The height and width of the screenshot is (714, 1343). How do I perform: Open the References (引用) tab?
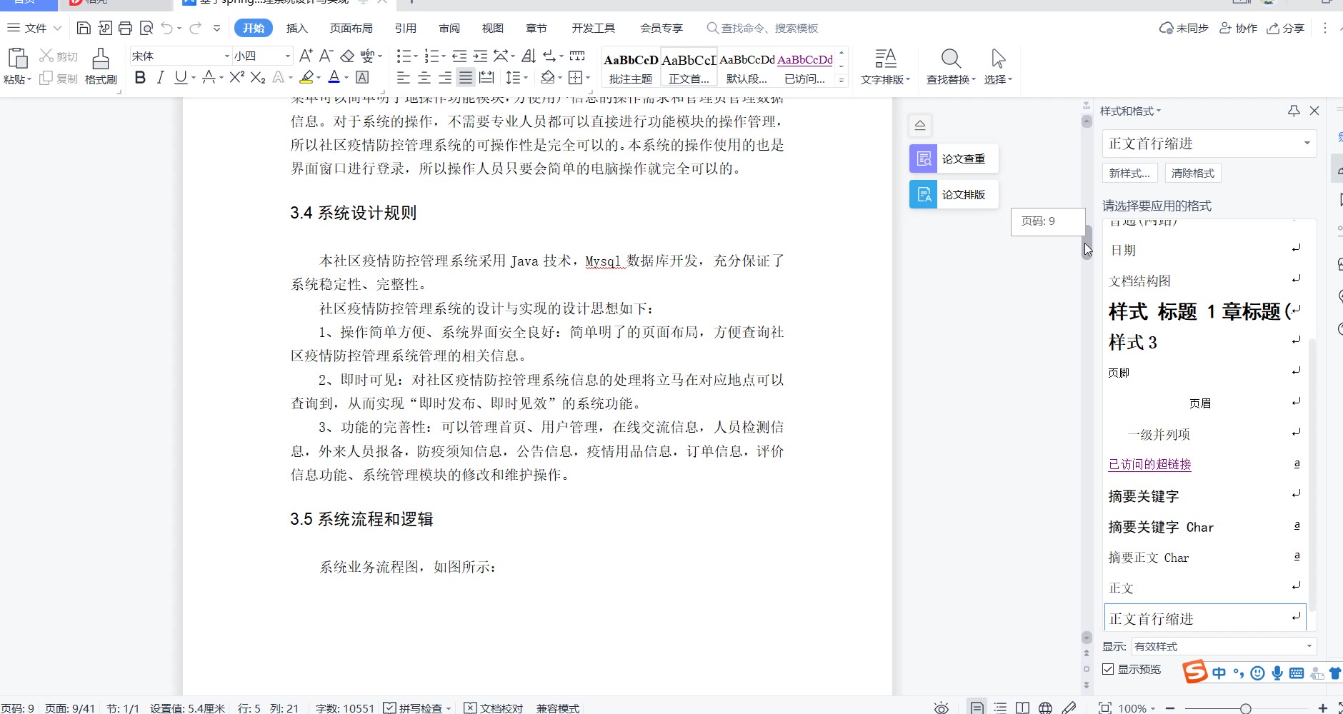[x=405, y=28]
